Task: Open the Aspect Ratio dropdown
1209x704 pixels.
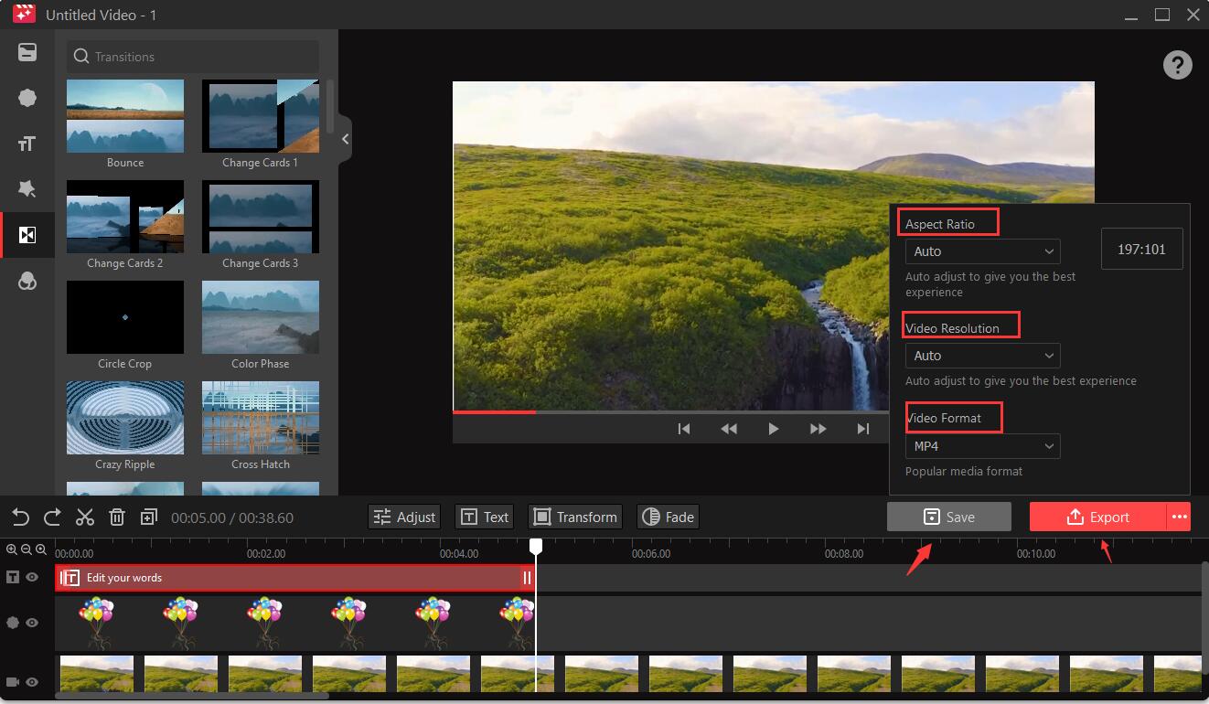Action: pyautogui.click(x=982, y=251)
